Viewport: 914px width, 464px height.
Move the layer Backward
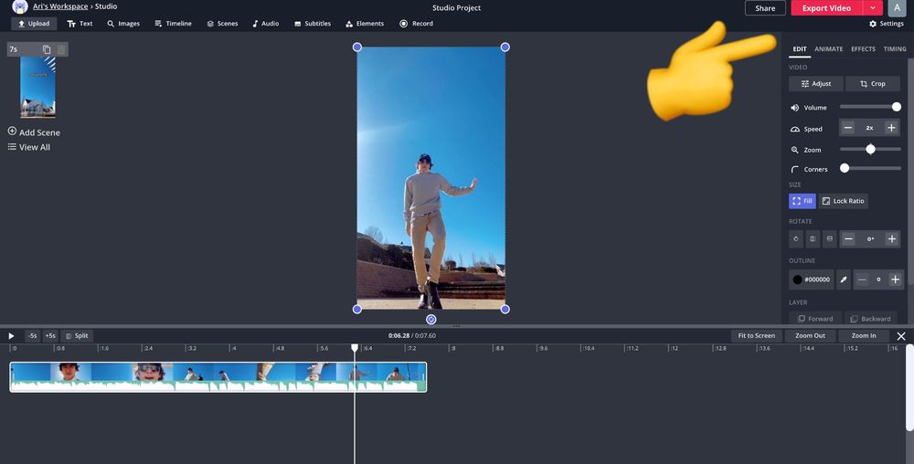pos(870,319)
